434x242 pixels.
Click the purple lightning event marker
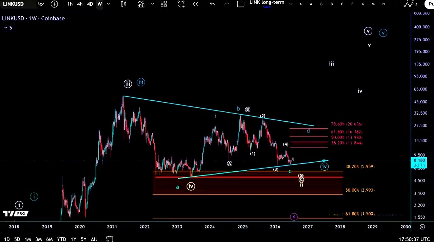[x=294, y=217]
